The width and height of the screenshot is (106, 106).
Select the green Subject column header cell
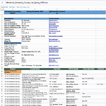[13, 69]
